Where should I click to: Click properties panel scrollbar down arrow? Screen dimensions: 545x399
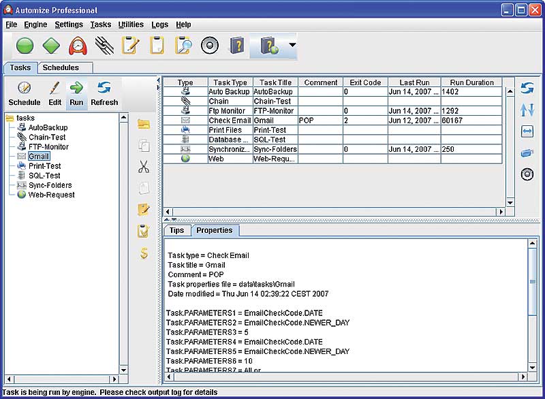[x=533, y=368]
